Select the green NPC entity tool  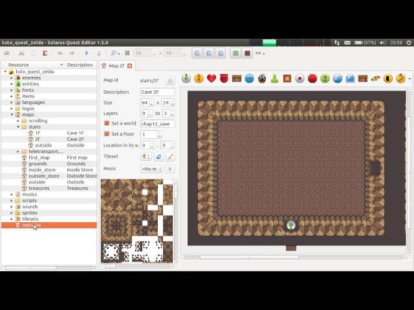274,79
